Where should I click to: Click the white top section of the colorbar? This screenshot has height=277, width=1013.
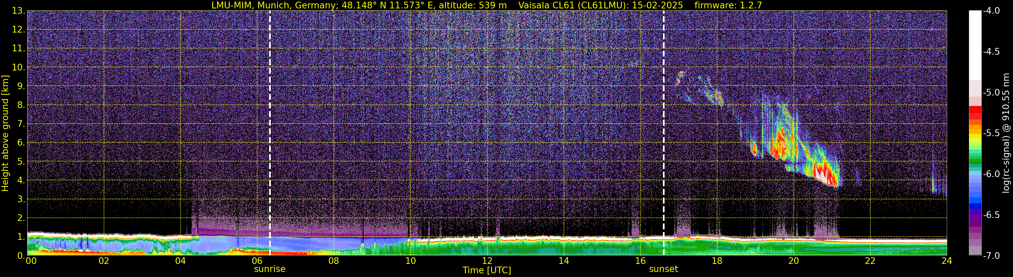pos(975,45)
